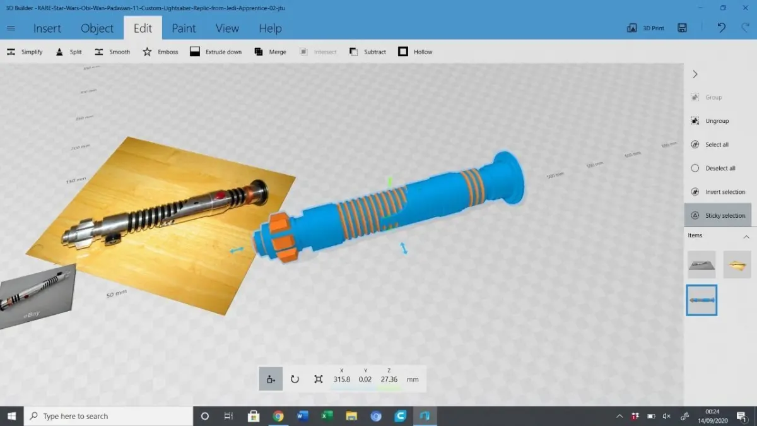This screenshot has width=757, height=426.
Task: Open the Help tab
Action: coord(270,28)
